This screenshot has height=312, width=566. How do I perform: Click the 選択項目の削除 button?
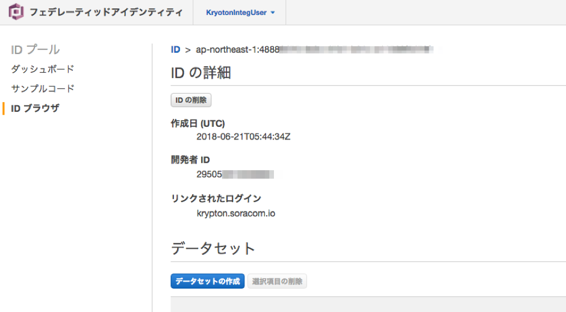tap(277, 281)
